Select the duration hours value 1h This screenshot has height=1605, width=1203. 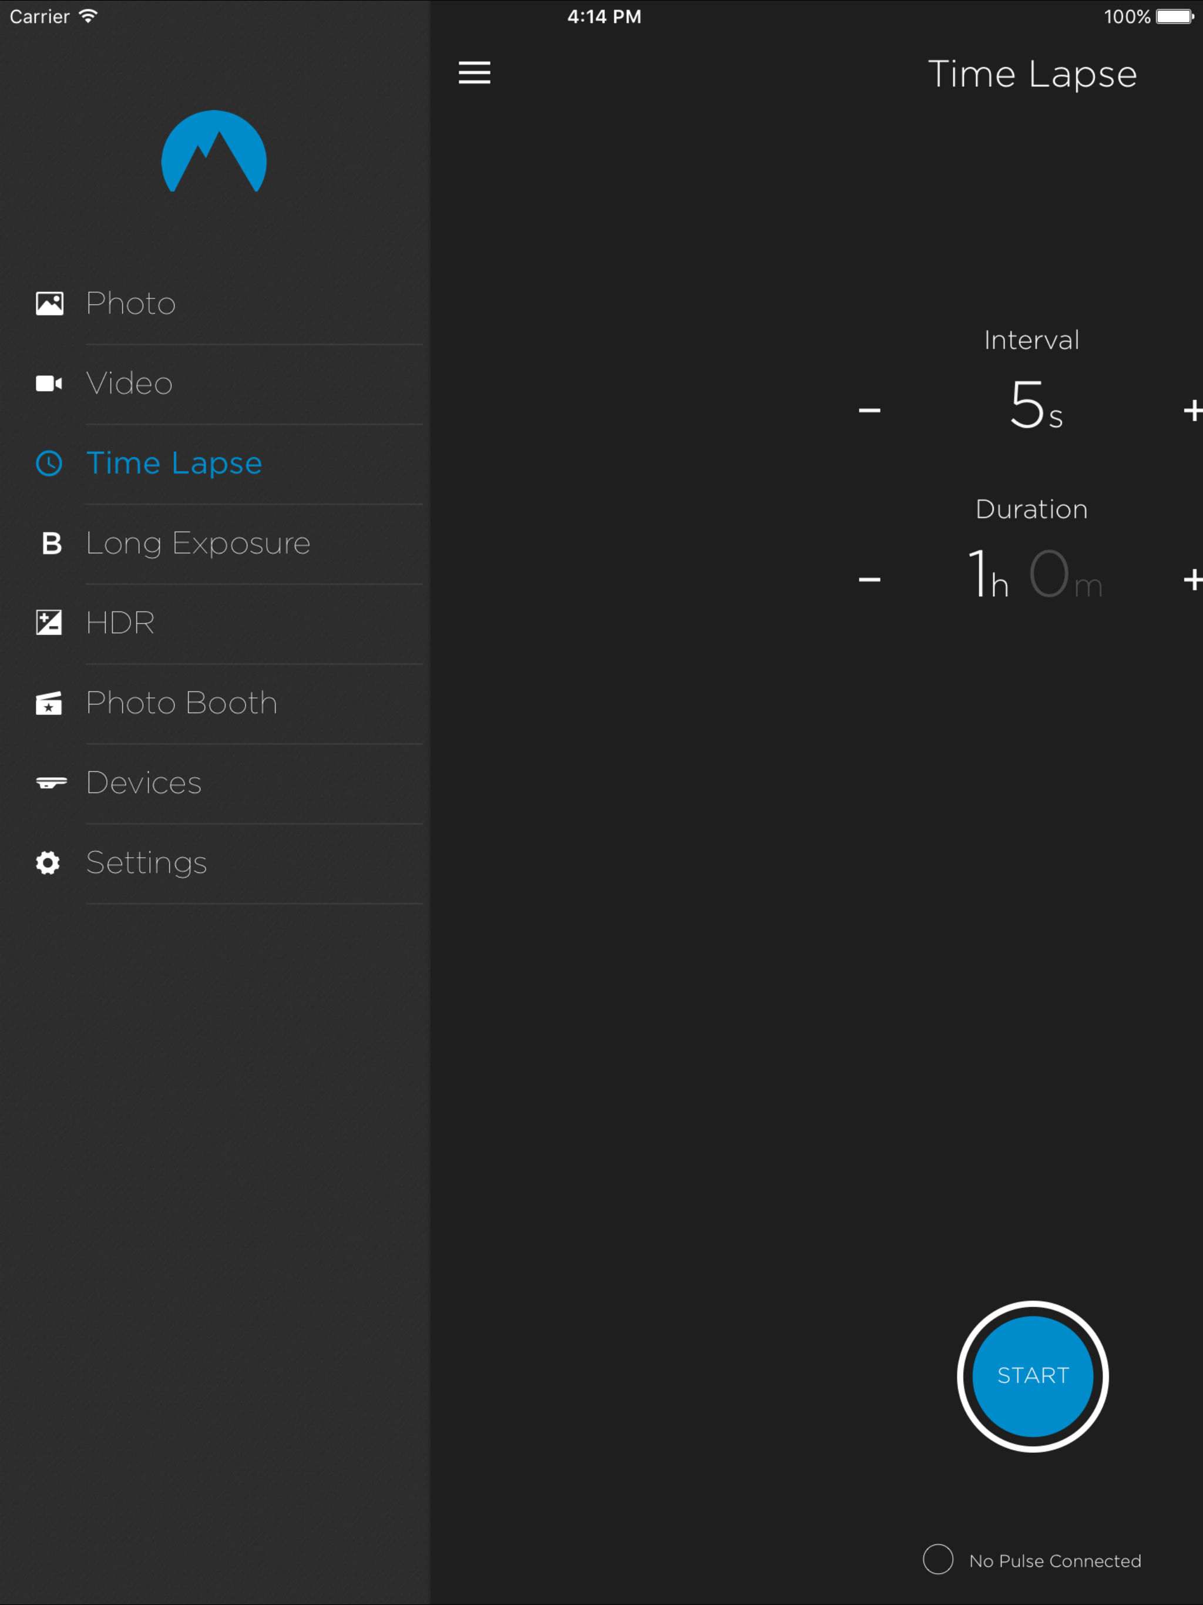point(987,575)
